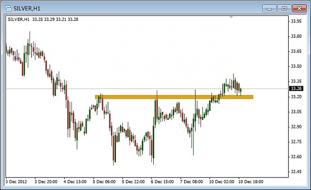This screenshot has height=190, width=311.
Task: Click the SILVER,H1 chart window icon
Action: pyautogui.click(x=8, y=8)
